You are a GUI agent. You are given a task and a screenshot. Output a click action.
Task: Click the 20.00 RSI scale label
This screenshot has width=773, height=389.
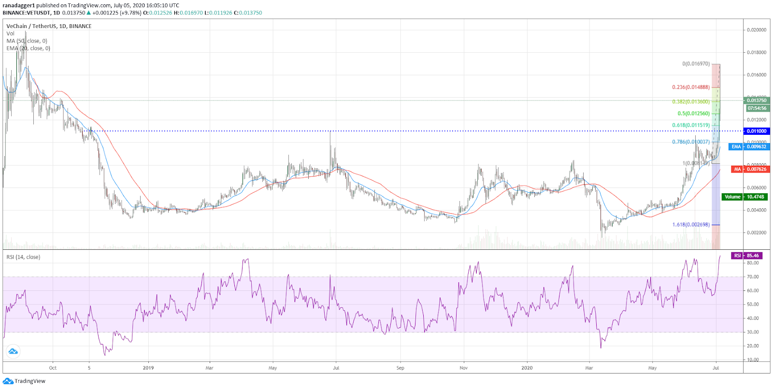pos(753,346)
